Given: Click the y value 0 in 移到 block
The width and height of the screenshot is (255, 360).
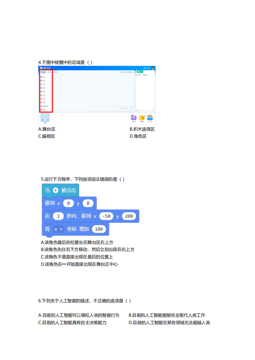Looking at the screenshot, I should click(88, 203).
